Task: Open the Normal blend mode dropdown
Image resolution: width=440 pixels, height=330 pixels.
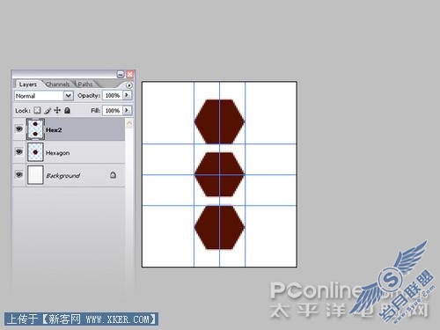Action: pyautogui.click(x=44, y=96)
